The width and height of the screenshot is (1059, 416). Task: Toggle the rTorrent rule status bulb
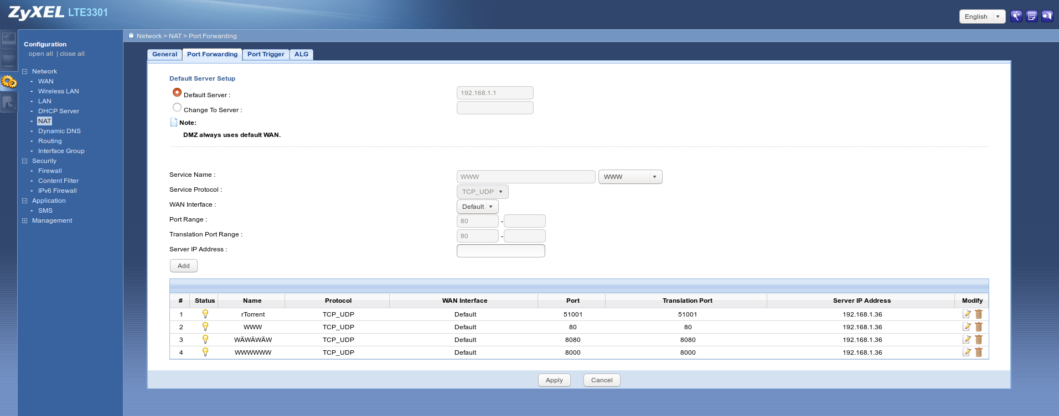[x=205, y=314]
